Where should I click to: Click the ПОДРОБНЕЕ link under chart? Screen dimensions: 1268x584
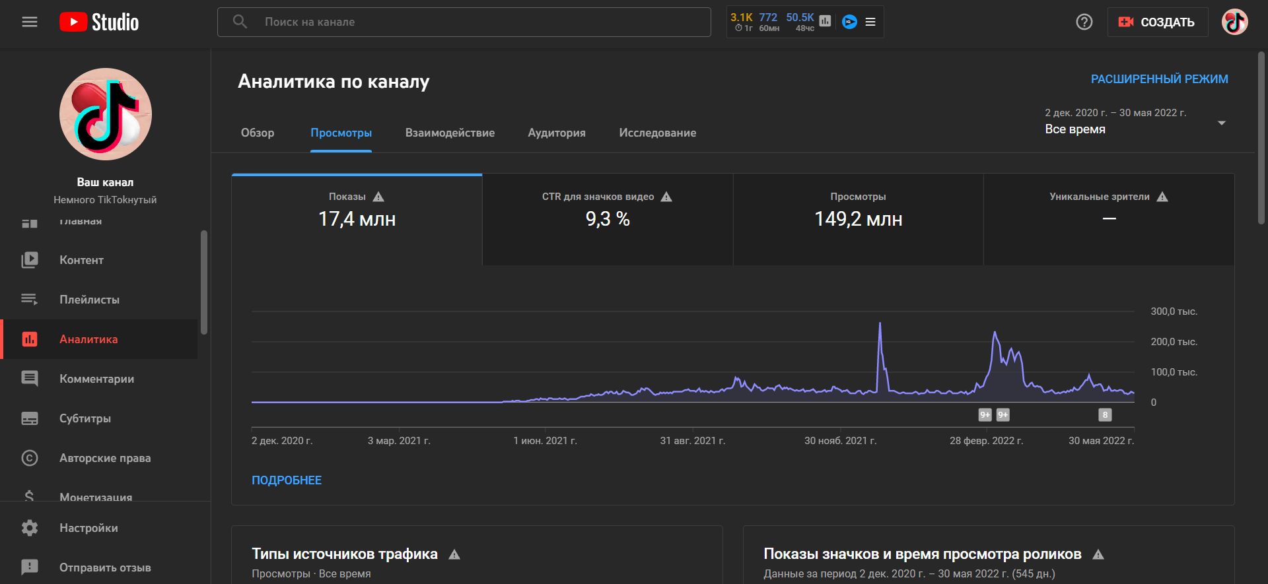[287, 480]
